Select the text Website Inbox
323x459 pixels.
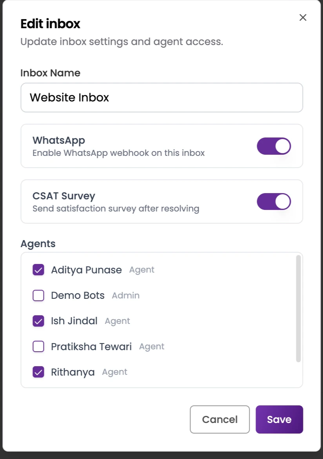pos(69,98)
